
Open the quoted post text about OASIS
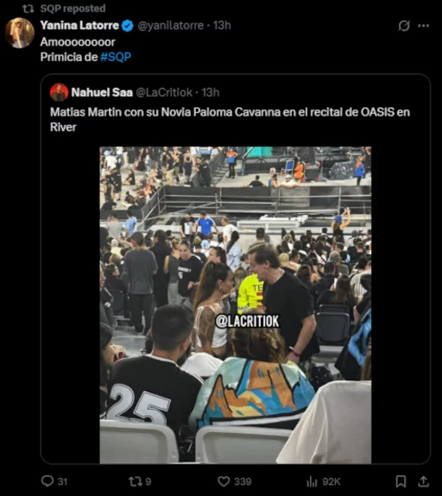[x=230, y=120]
